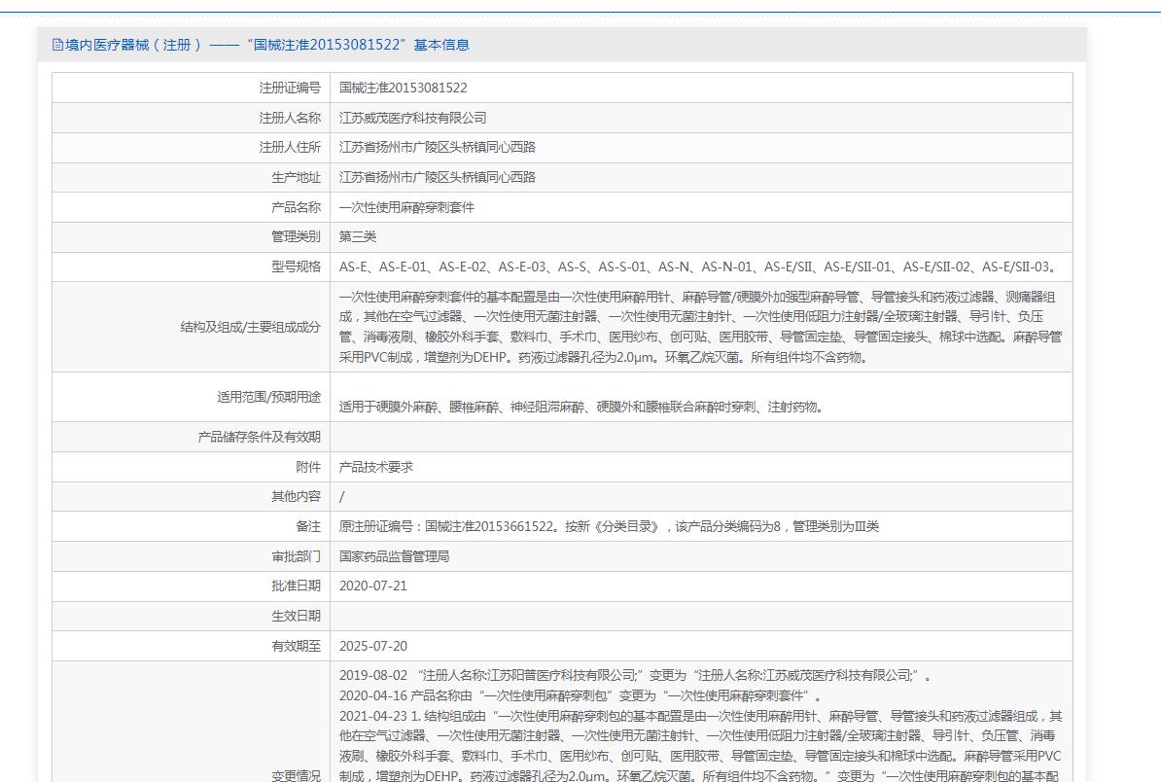Click the 适用范围/预期用途 intended use text
Viewport: 1161px width, 782px height.
pyautogui.click(x=580, y=407)
